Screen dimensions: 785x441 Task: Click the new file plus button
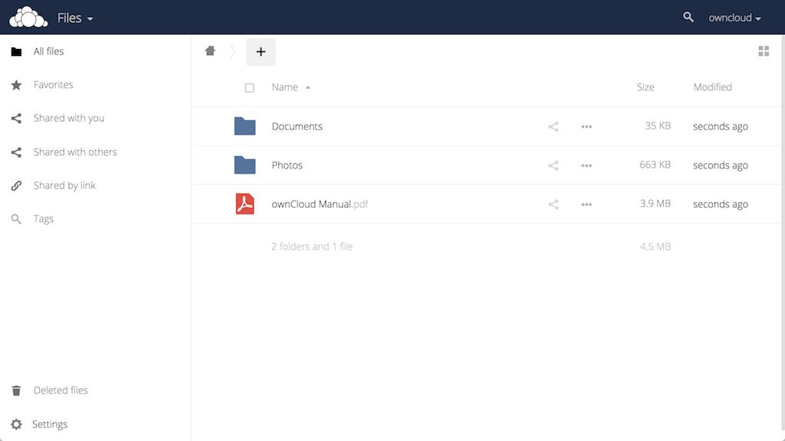tap(261, 51)
